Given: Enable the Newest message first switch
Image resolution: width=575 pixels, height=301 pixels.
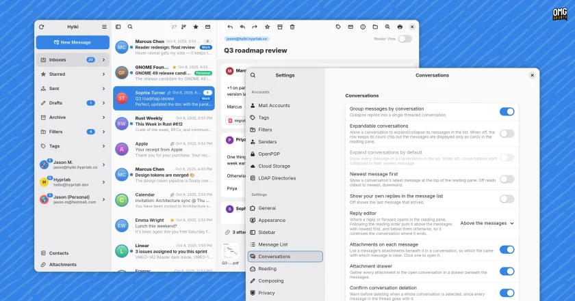Looking at the screenshot, I should (x=507, y=180).
